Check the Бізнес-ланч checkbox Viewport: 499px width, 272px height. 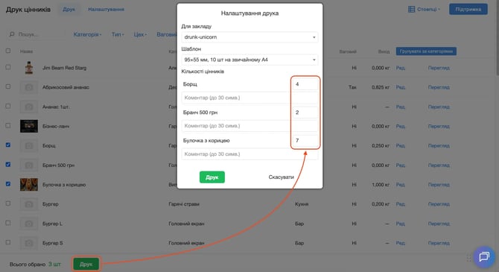point(8,125)
